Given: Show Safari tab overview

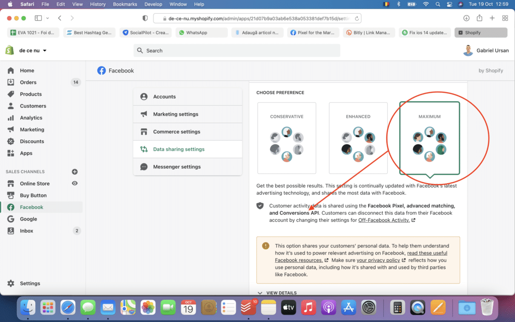Looking at the screenshot, I should click(505, 18).
